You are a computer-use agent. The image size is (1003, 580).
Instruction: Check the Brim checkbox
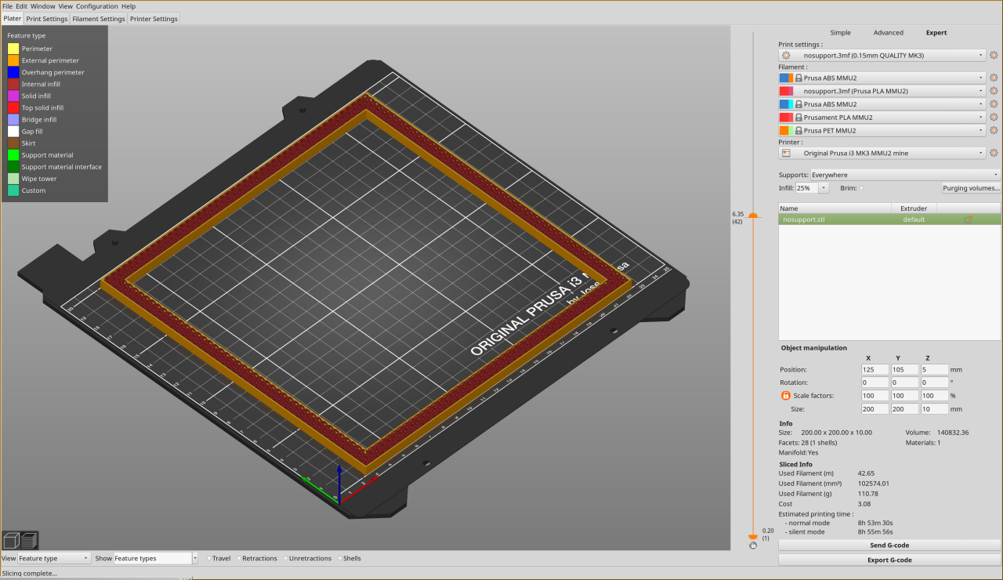(x=862, y=188)
